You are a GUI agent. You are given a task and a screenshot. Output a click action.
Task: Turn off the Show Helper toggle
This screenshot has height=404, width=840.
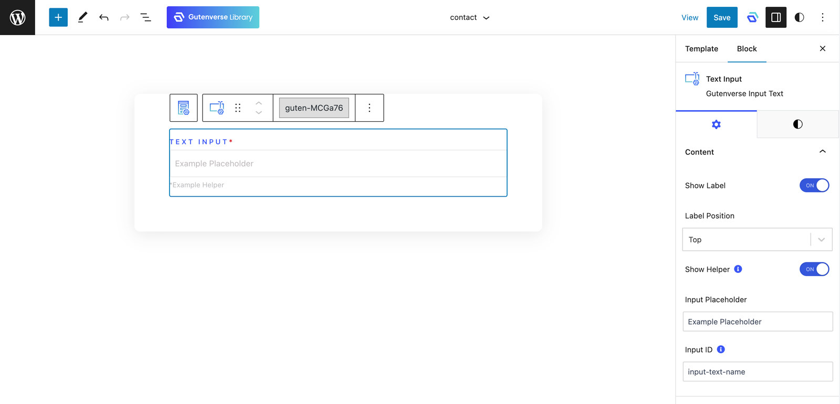[814, 269]
